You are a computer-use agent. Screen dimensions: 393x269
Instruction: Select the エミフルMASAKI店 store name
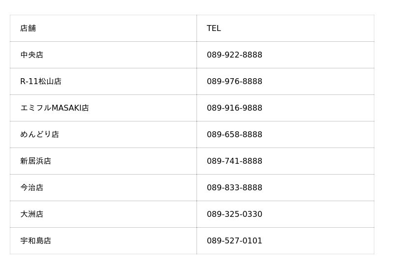click(55, 108)
